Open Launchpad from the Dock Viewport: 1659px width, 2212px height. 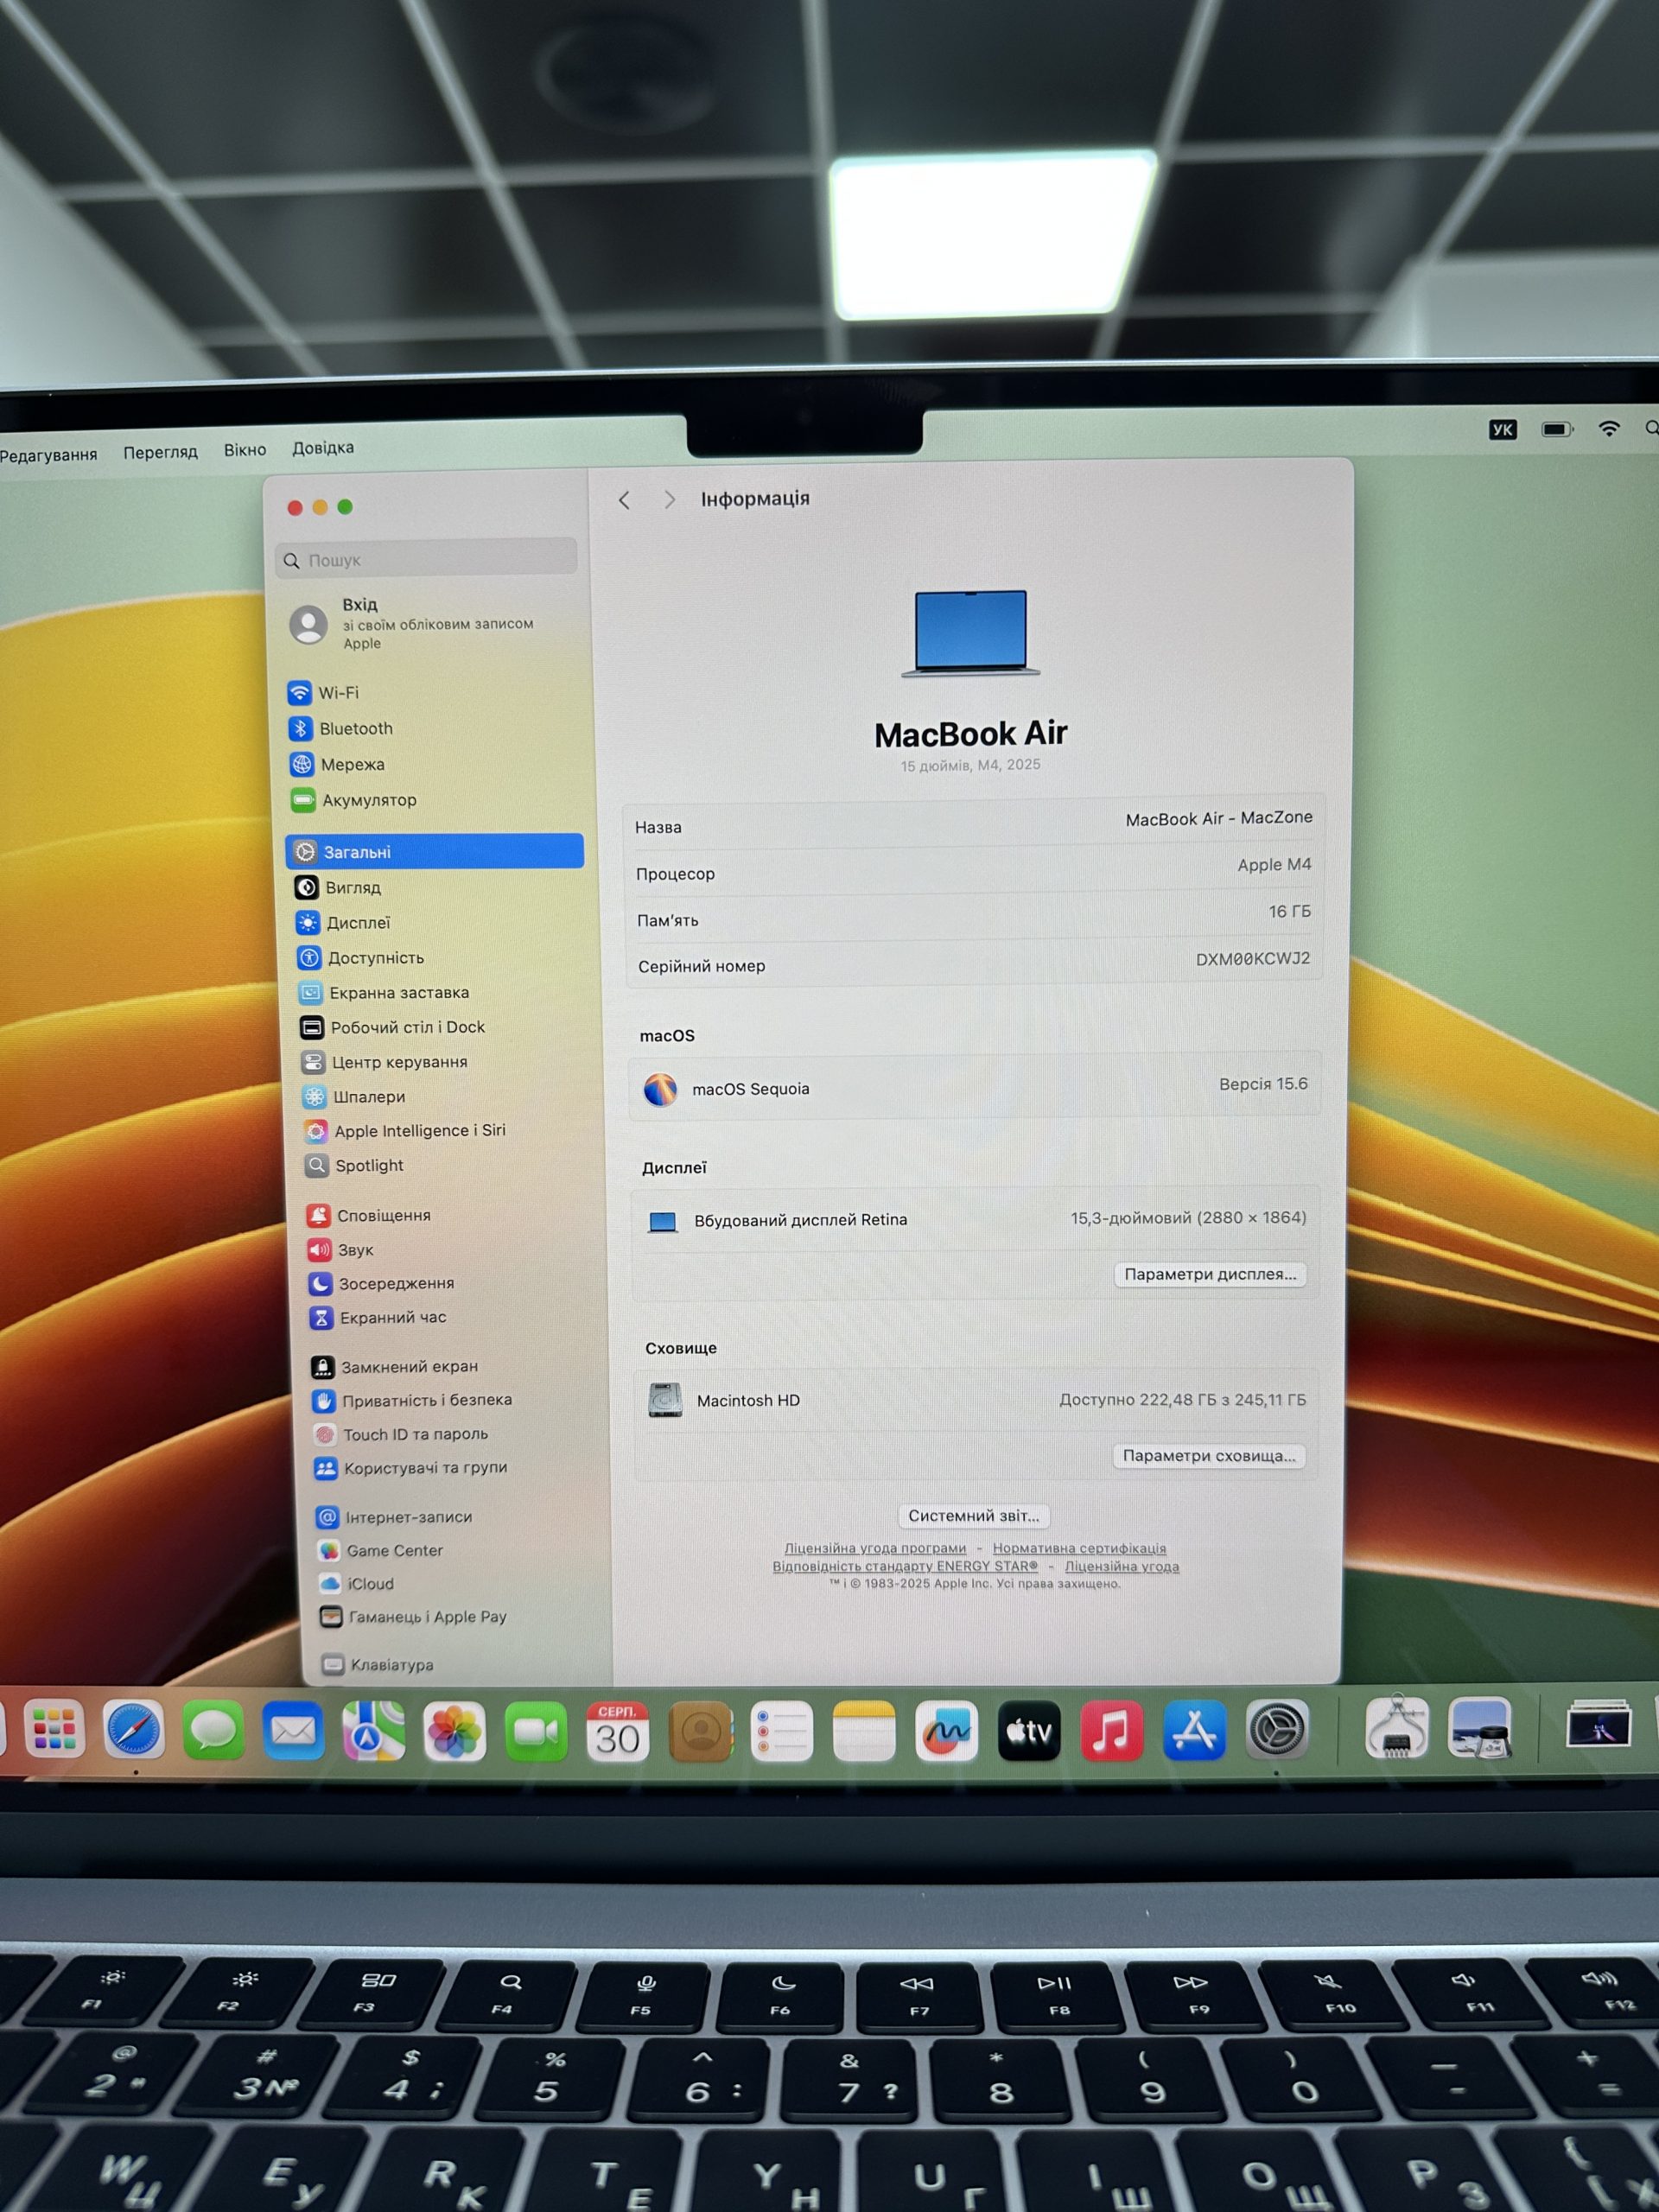coord(54,1729)
